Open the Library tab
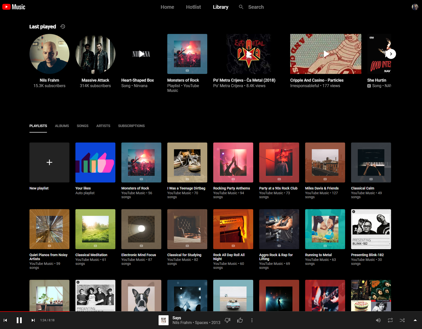The height and width of the screenshot is (329, 422). coord(220,7)
